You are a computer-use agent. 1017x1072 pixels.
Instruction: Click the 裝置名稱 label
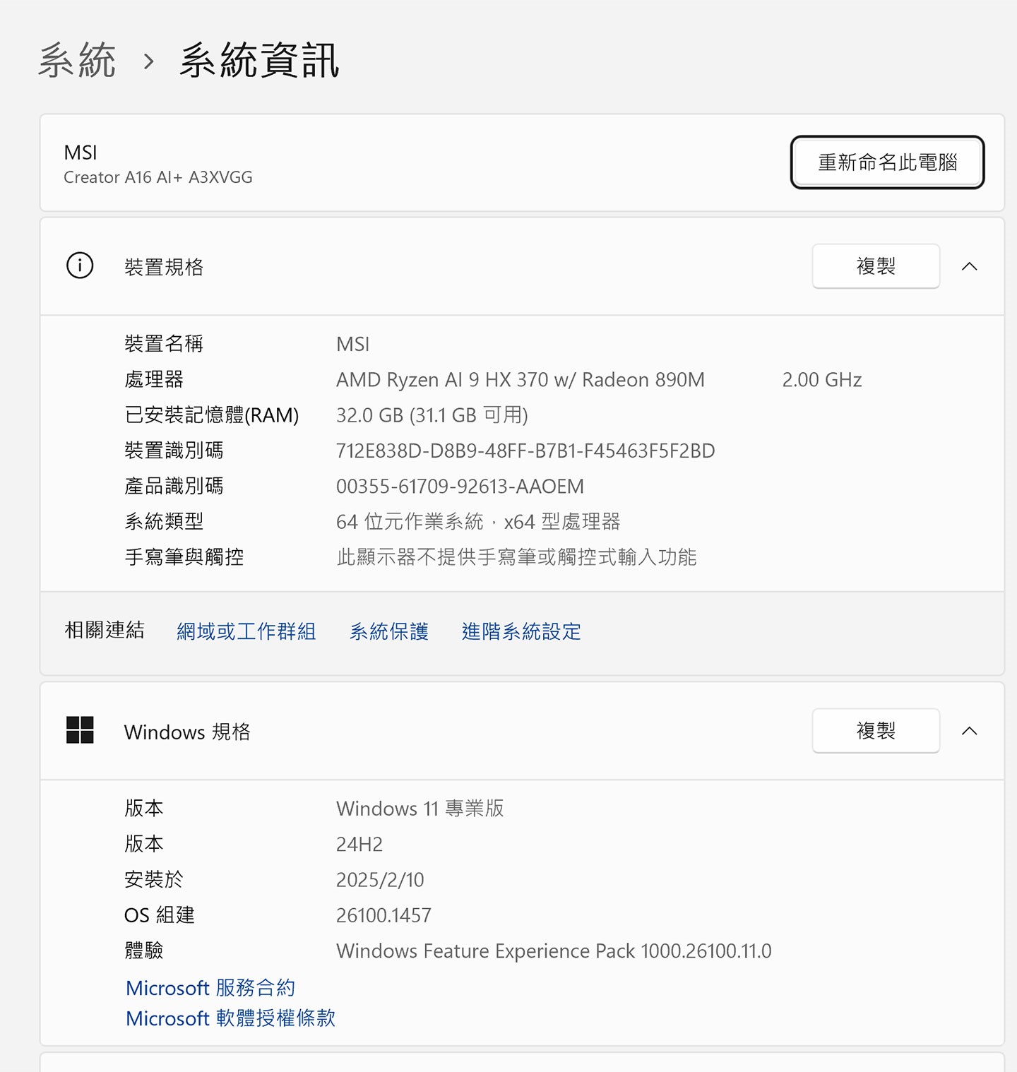pos(164,344)
